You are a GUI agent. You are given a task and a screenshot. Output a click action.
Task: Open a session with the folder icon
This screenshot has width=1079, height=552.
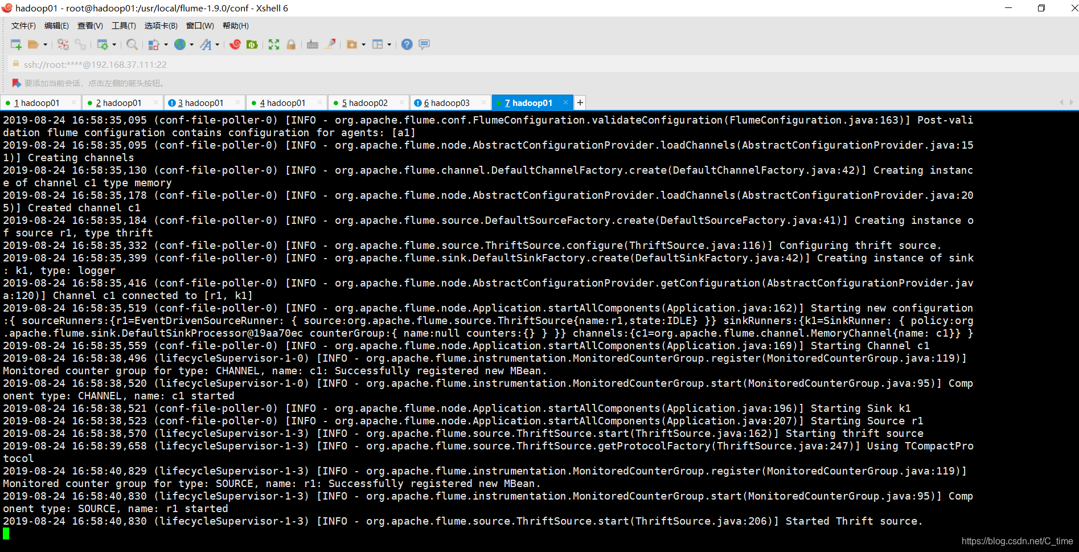pyautogui.click(x=34, y=44)
